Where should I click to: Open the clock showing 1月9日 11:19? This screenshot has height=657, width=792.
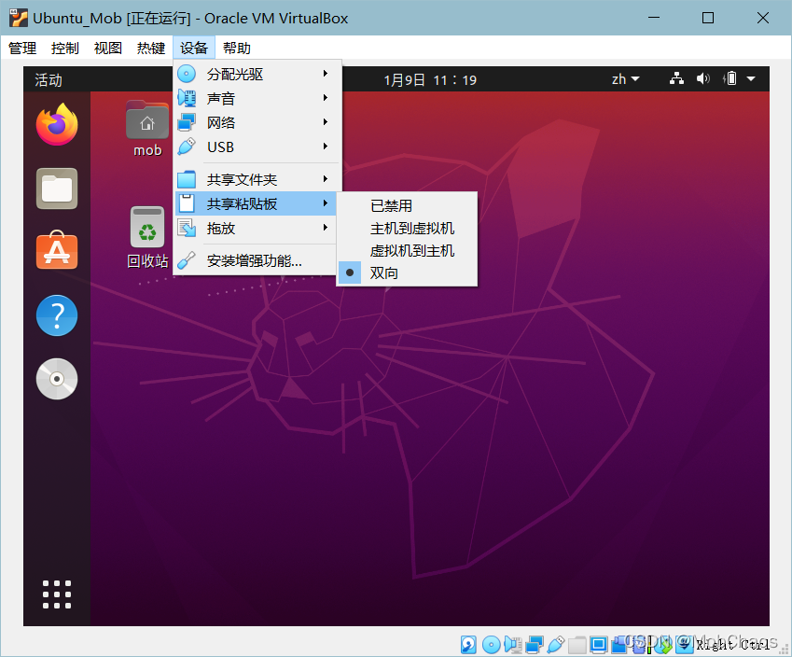pyautogui.click(x=430, y=80)
